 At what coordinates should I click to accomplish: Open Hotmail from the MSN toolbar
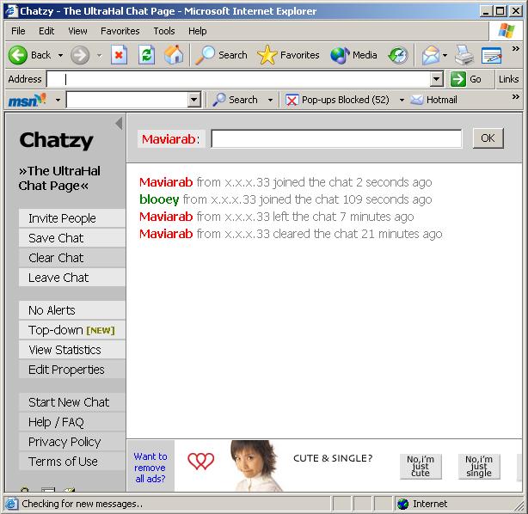pyautogui.click(x=433, y=100)
